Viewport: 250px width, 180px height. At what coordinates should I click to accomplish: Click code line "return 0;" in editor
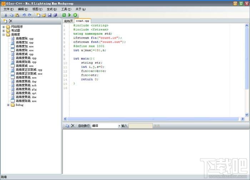pos(90,79)
